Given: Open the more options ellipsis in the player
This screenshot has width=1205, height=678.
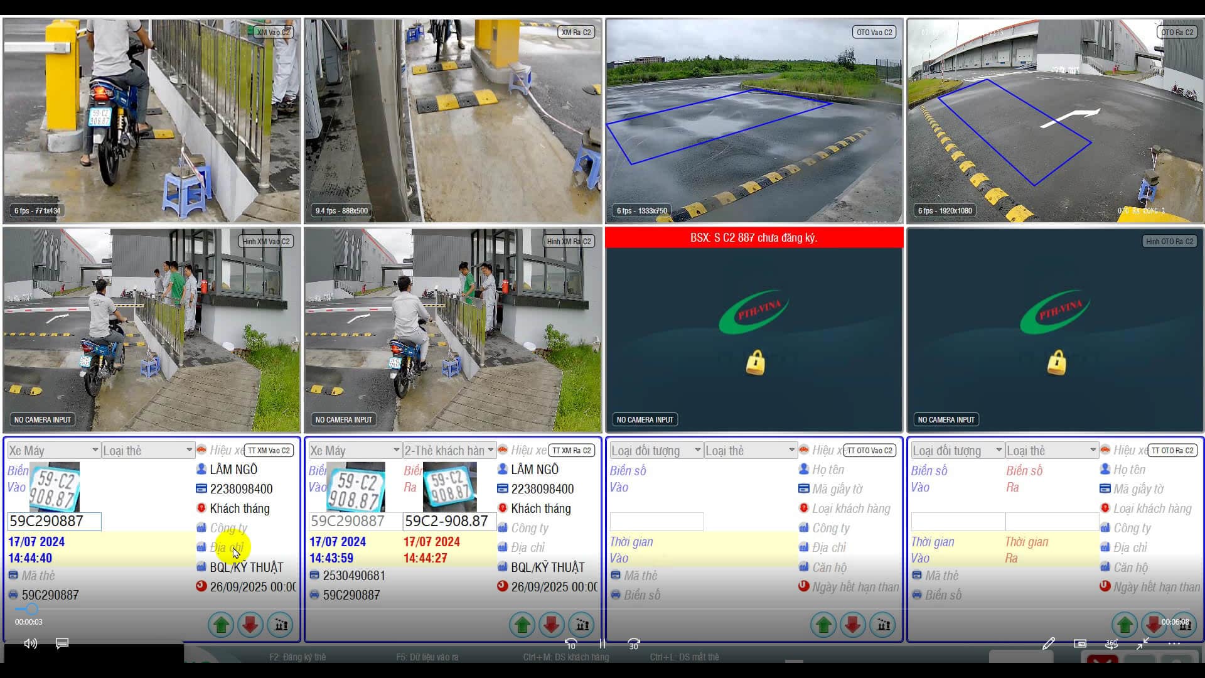Looking at the screenshot, I should pos(1174,644).
